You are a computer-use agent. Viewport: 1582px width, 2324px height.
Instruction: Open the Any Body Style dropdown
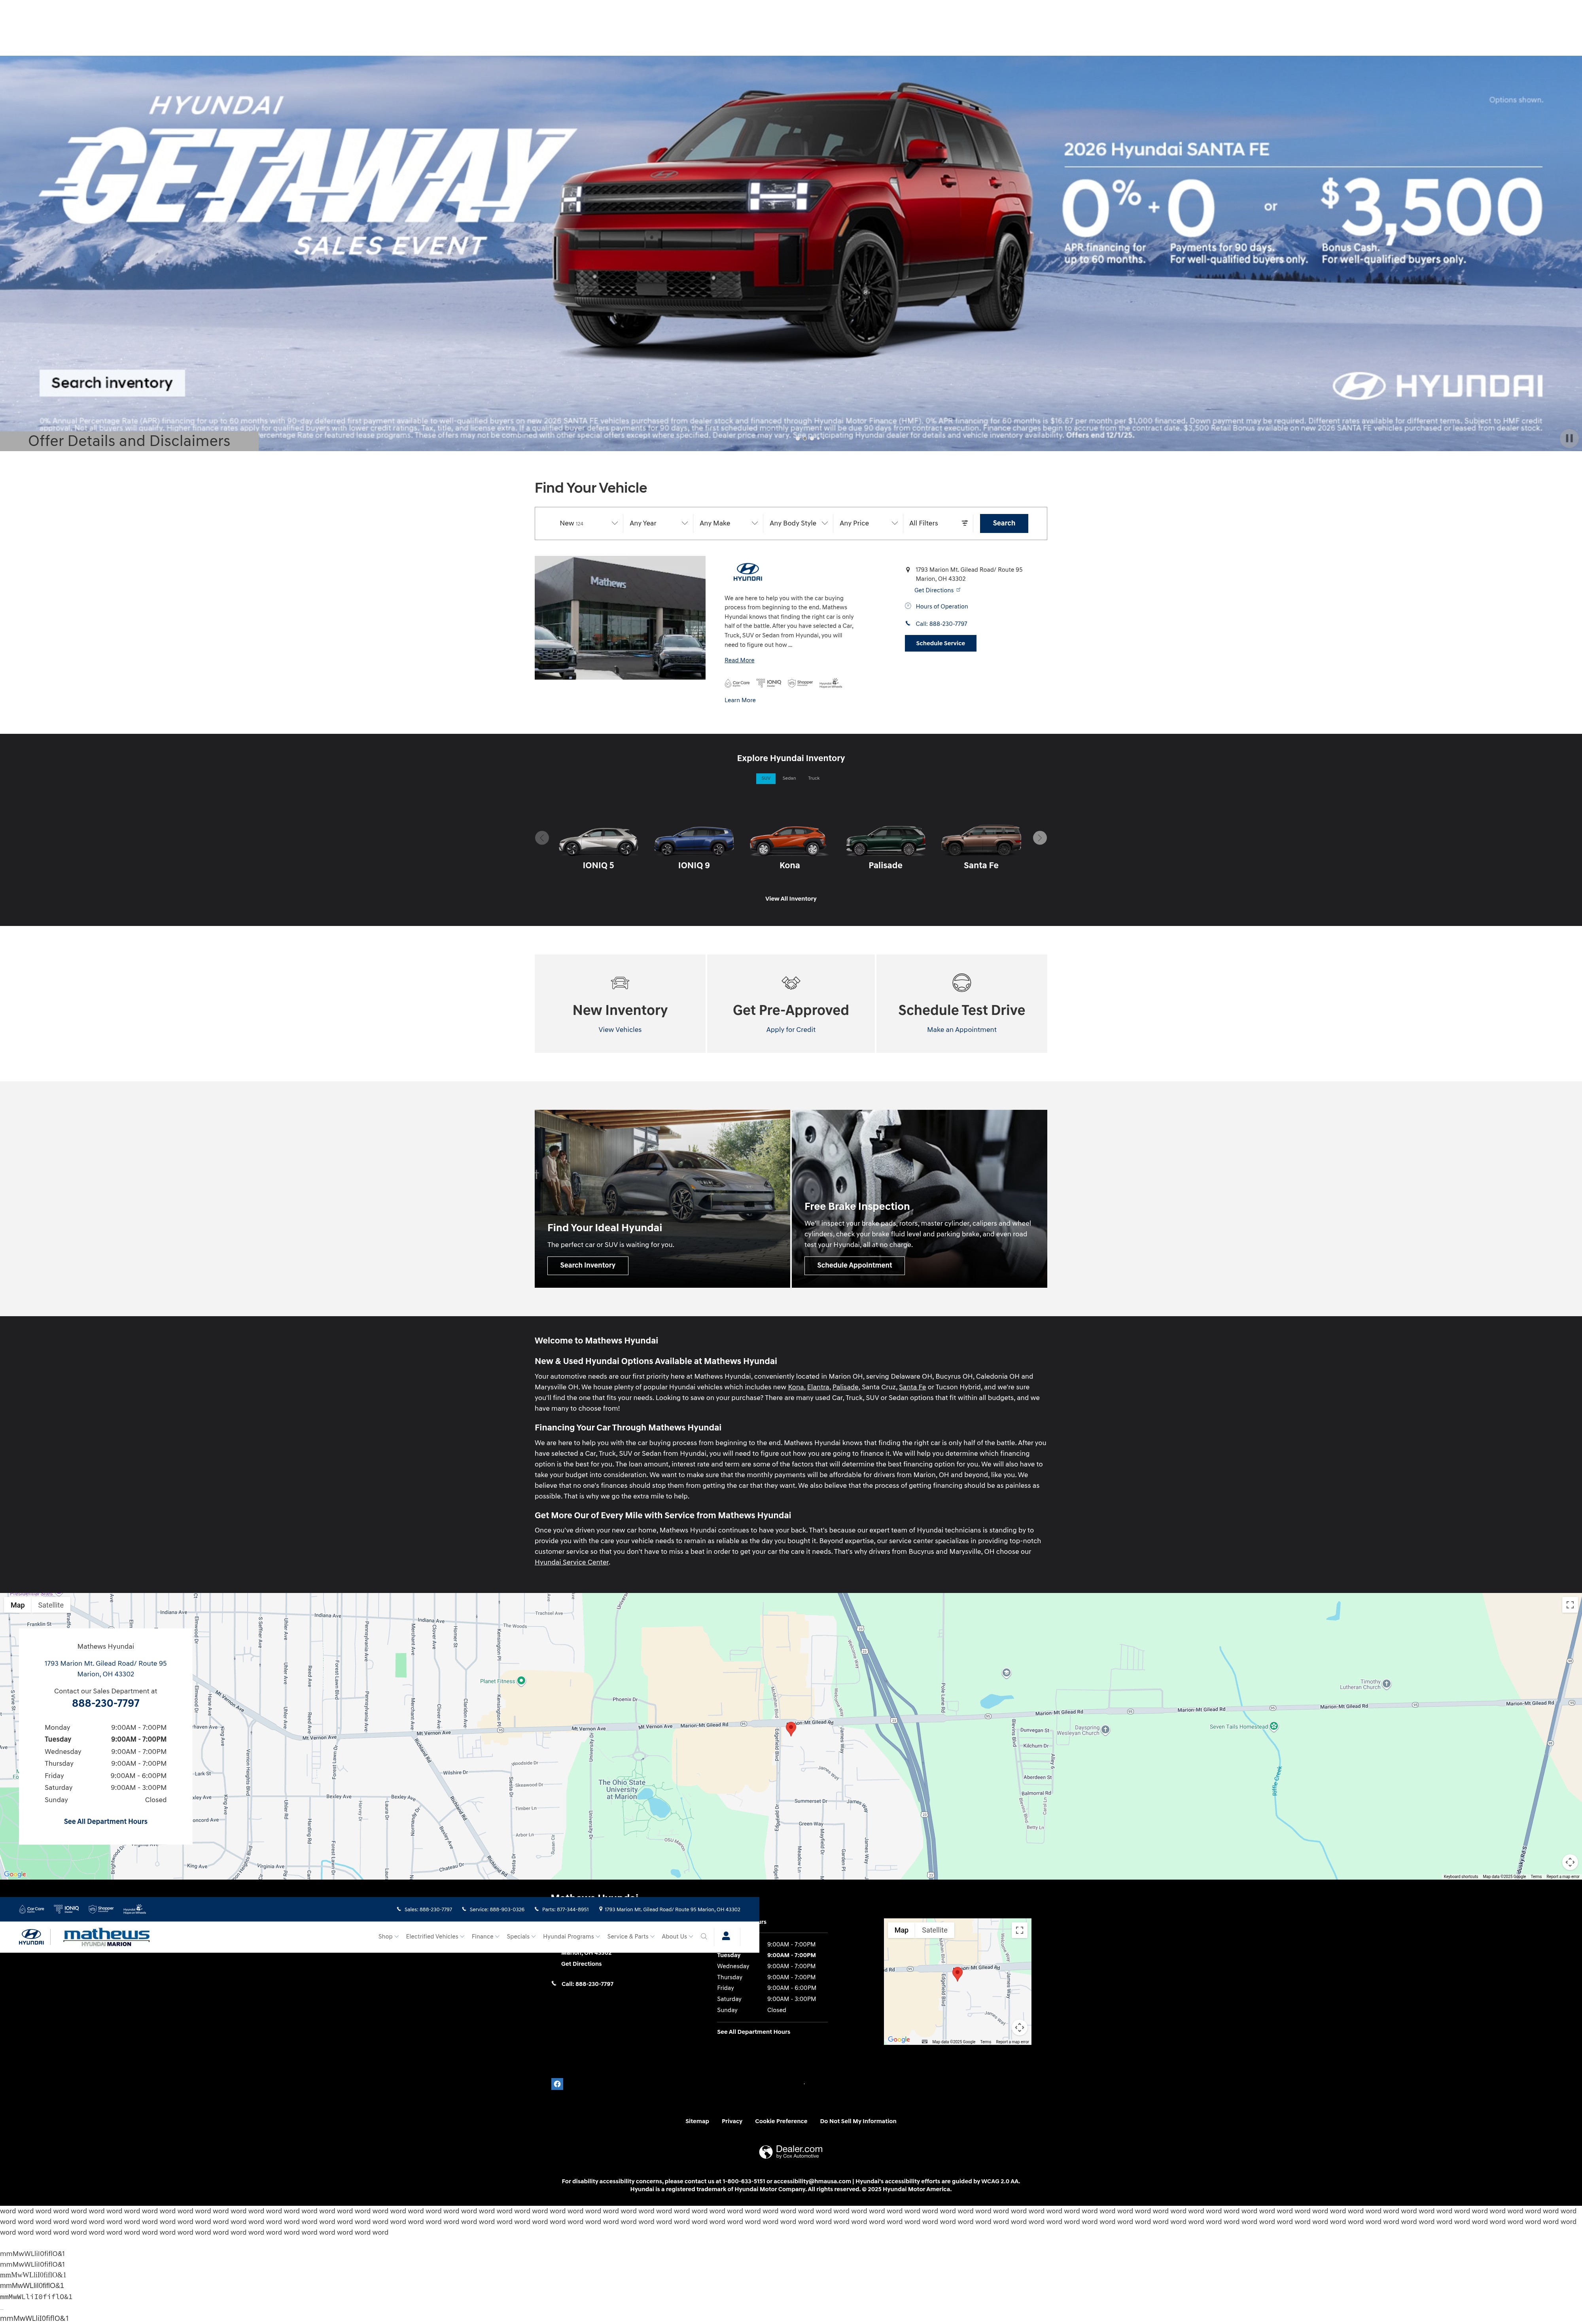pos(799,523)
